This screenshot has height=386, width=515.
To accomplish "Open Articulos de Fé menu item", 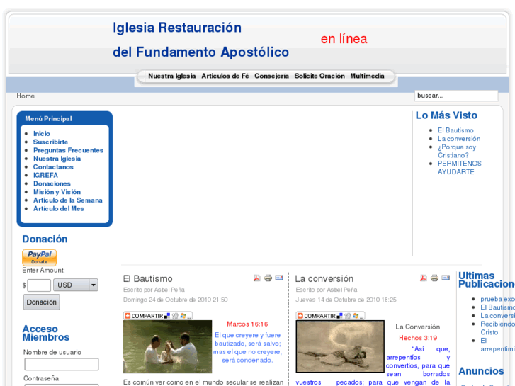I will 225,76.
